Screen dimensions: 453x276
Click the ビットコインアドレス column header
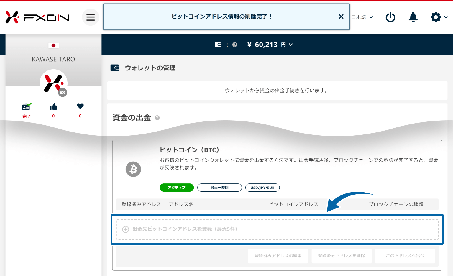point(294,204)
